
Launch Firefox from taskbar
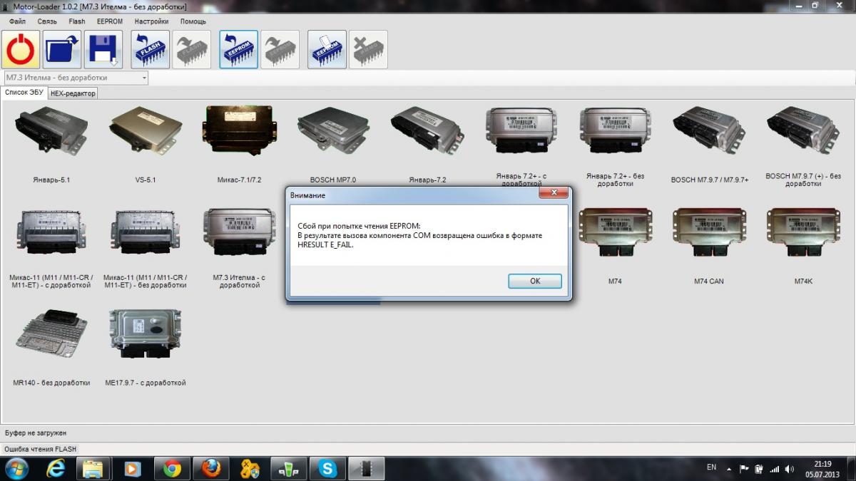click(210, 468)
